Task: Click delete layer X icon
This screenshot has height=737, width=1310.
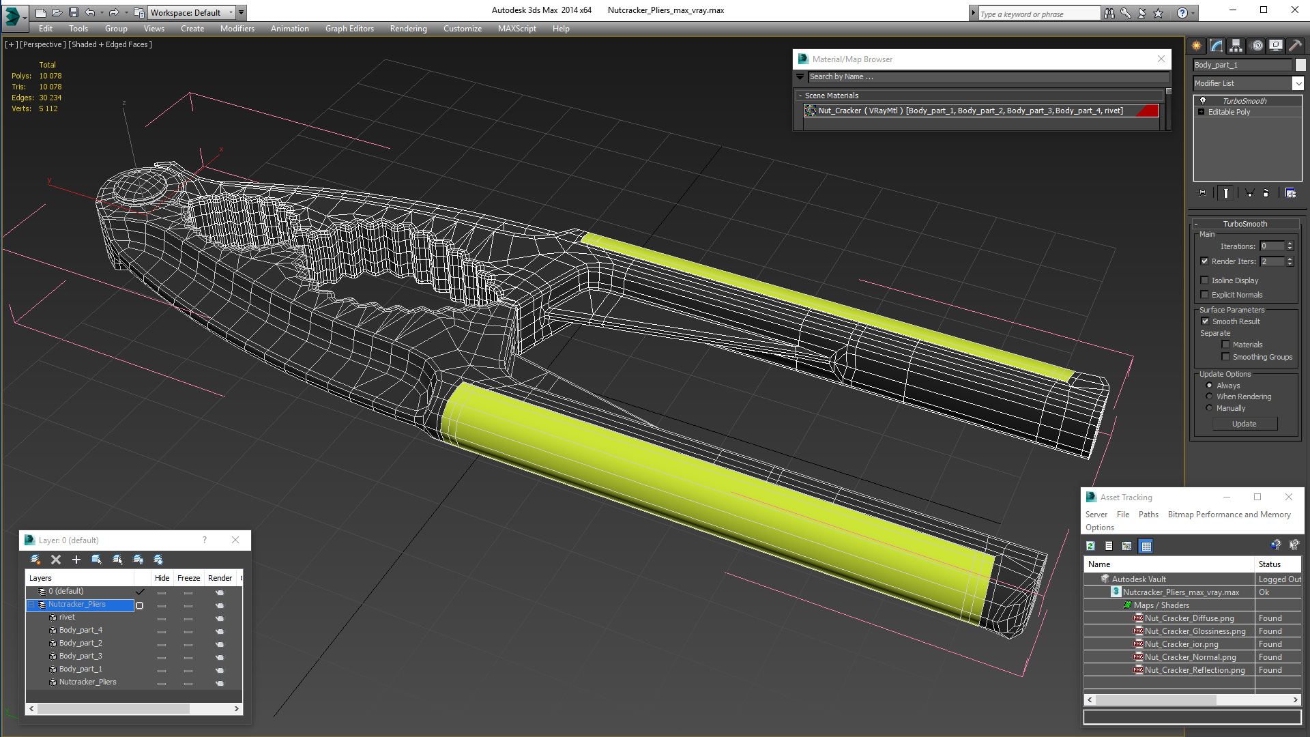Action: (56, 560)
